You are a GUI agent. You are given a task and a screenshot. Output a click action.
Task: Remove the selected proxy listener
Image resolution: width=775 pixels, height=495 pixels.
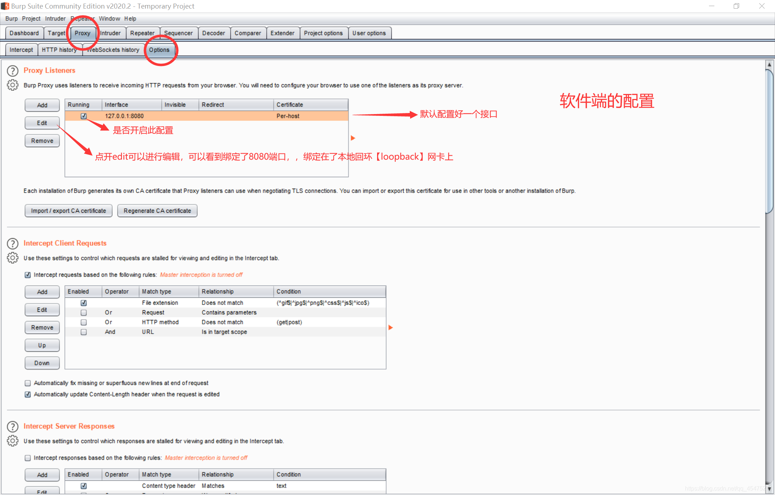pos(42,141)
